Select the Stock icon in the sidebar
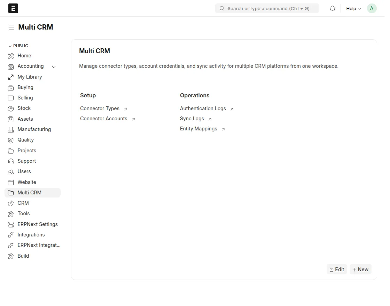 pyautogui.click(x=11, y=108)
